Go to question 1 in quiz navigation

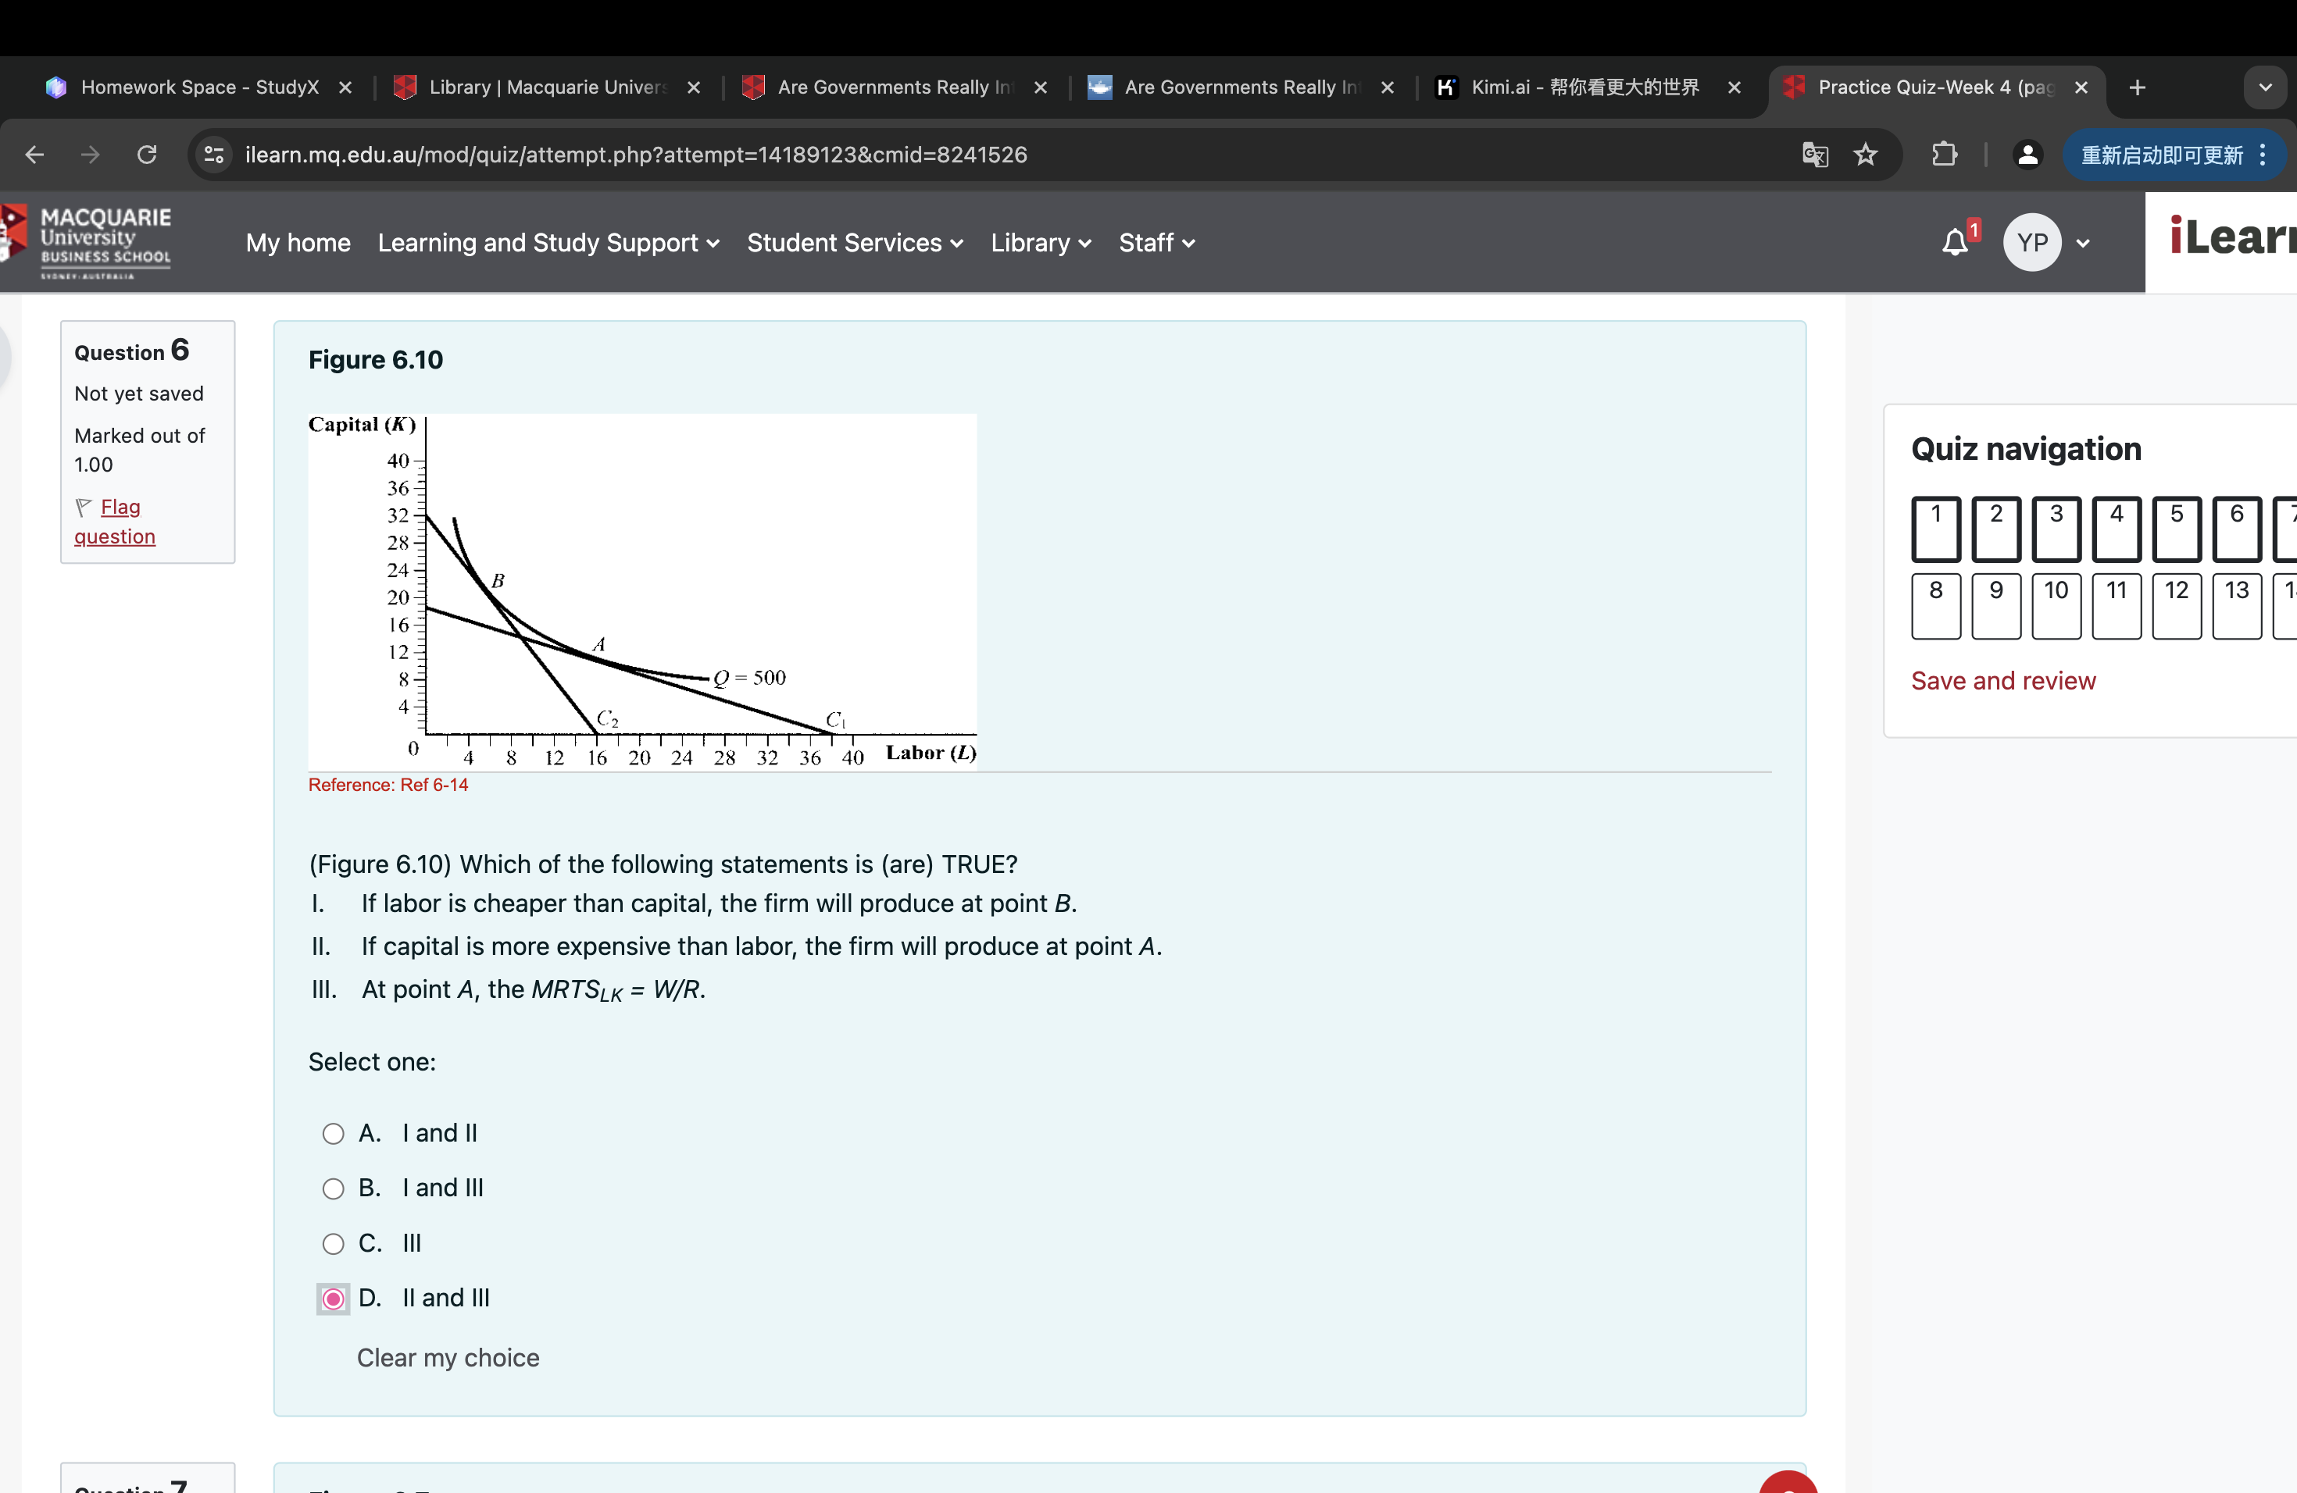[1936, 529]
